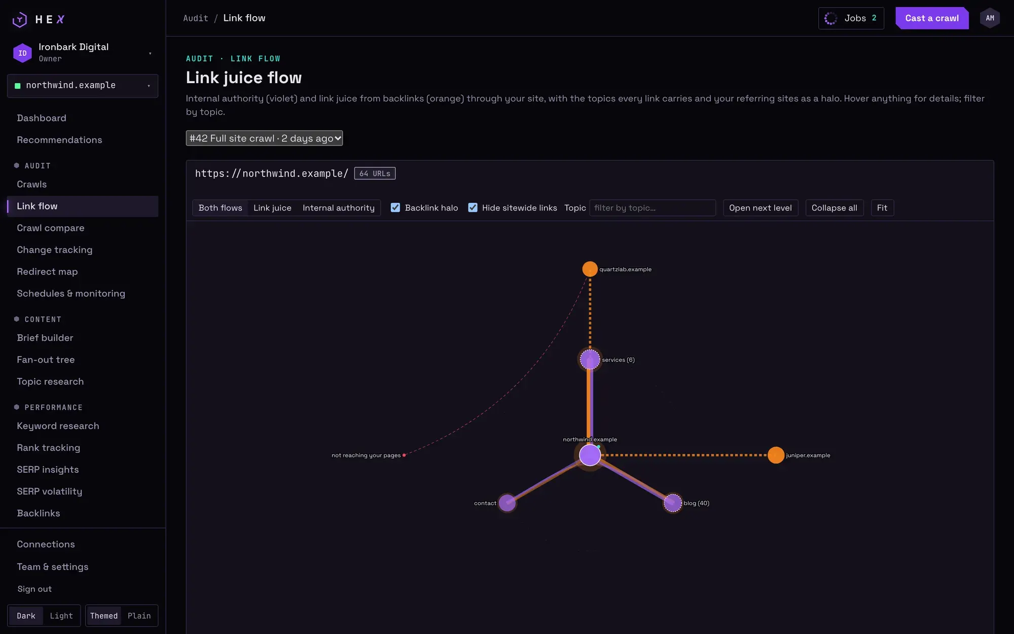This screenshot has width=1014, height=634.
Task: Select the Both flows tab
Action: tap(220, 207)
